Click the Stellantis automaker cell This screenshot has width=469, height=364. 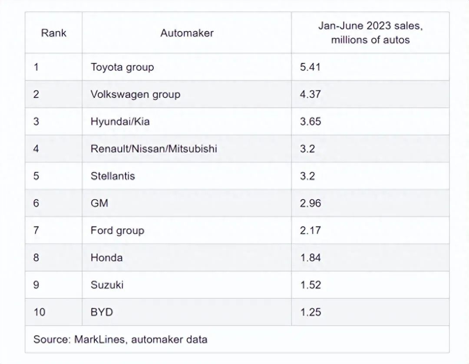point(113,176)
